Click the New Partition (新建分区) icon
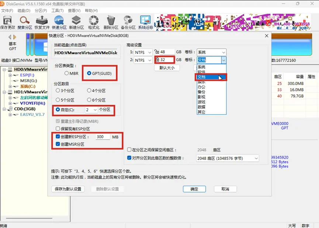Image resolution: width=319 pixels, height=228 pixels. pyautogui.click(x=76, y=22)
